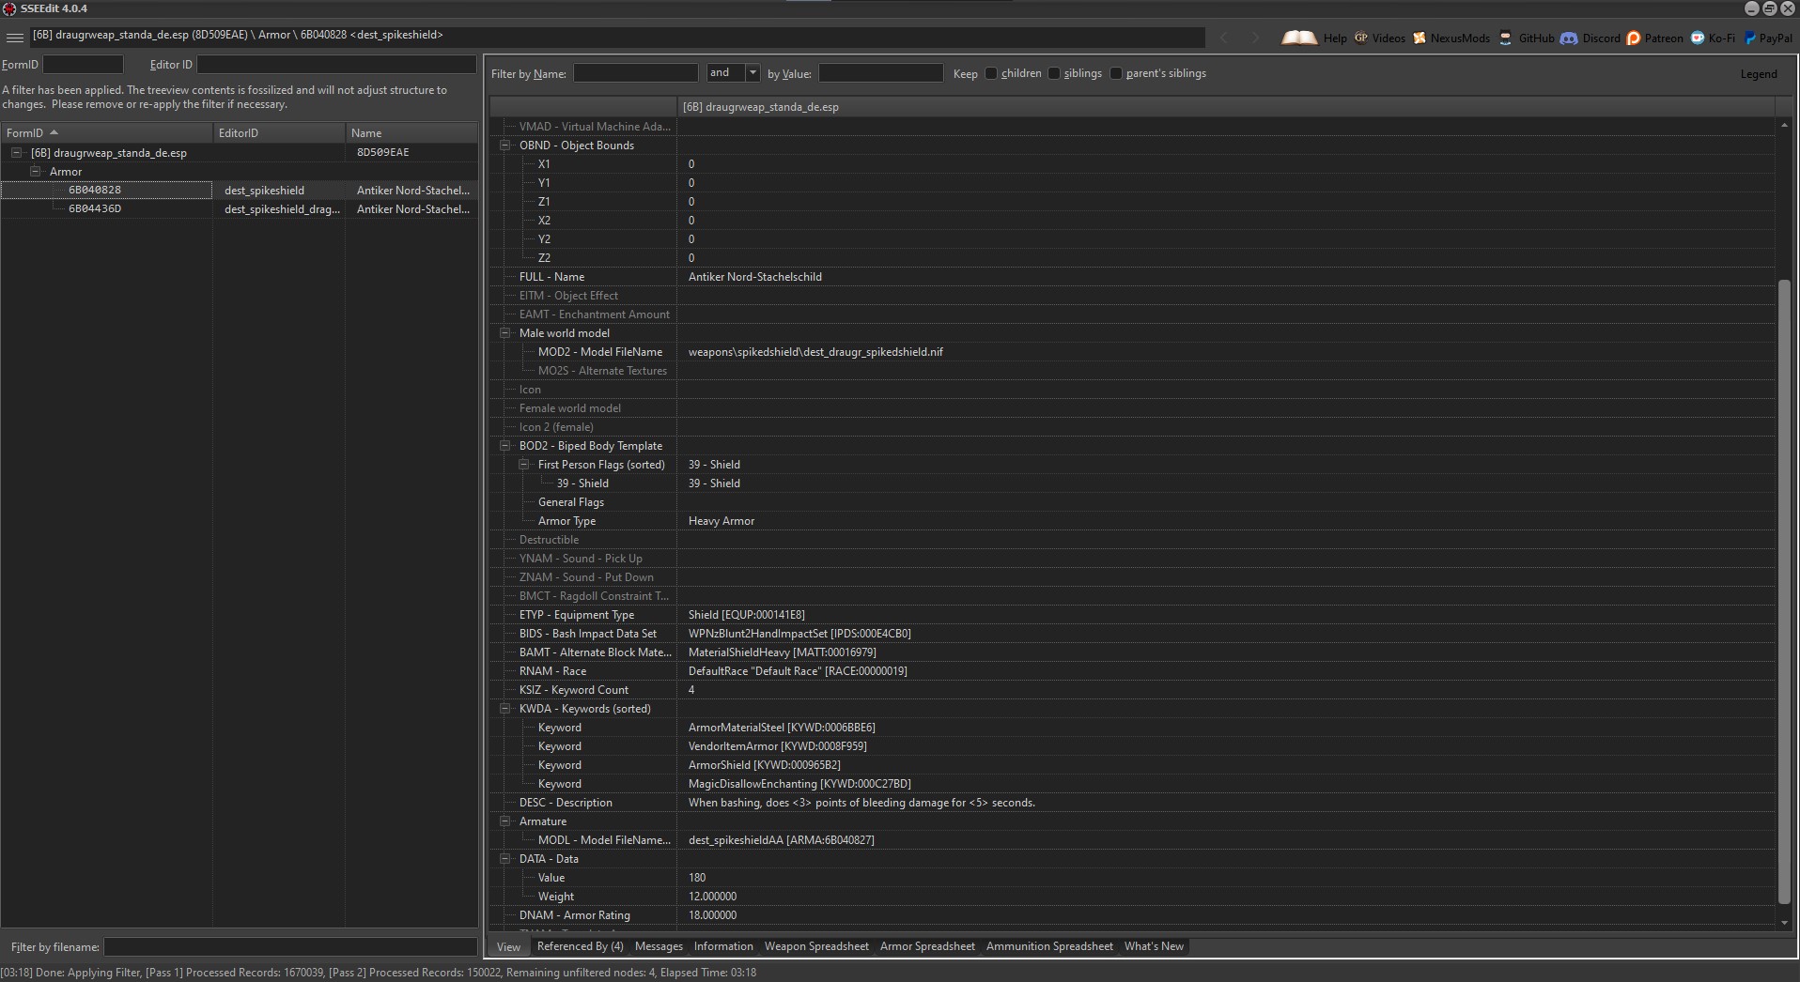Select the dest_spikeshield_drag record 6B04436D
Screen dimensions: 1800x982
click(x=95, y=209)
